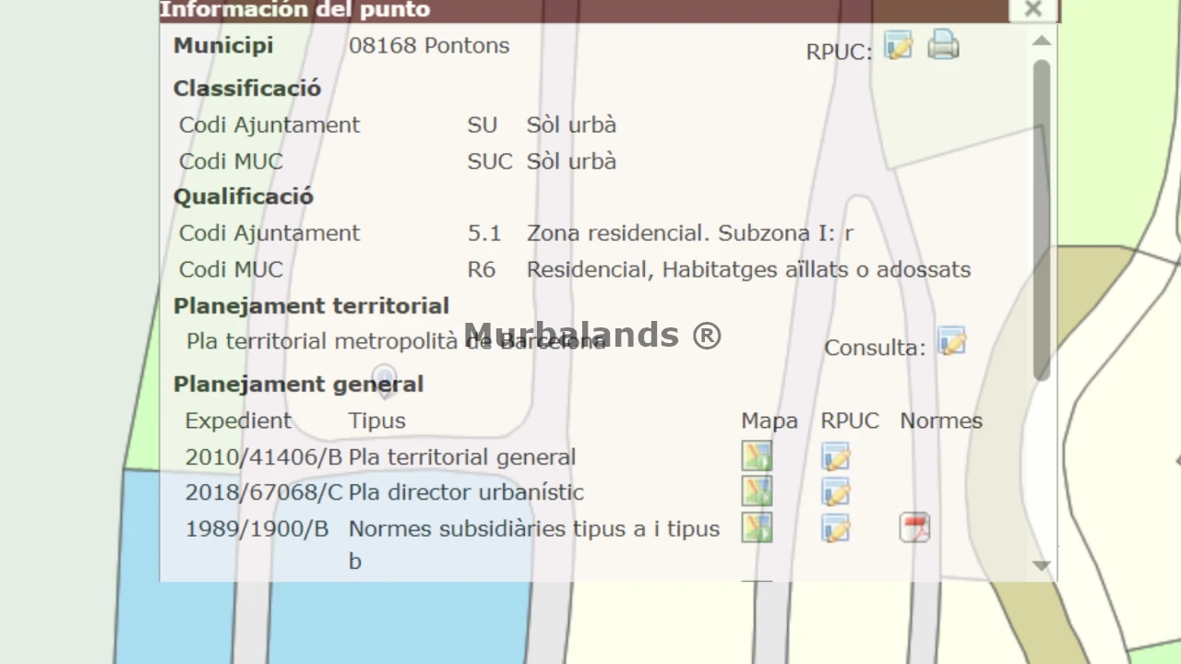Image resolution: width=1181 pixels, height=664 pixels.
Task: Open Mapa icon for Normes subsidiàries row
Action: (757, 528)
